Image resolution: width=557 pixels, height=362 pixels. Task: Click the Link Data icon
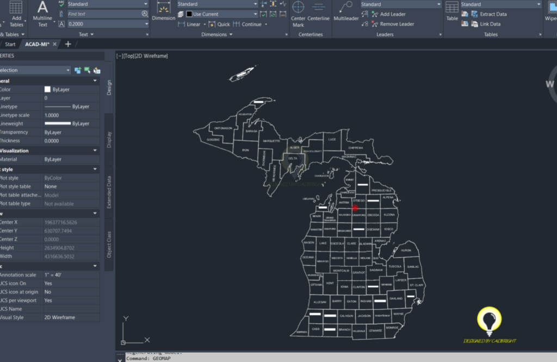tap(474, 24)
